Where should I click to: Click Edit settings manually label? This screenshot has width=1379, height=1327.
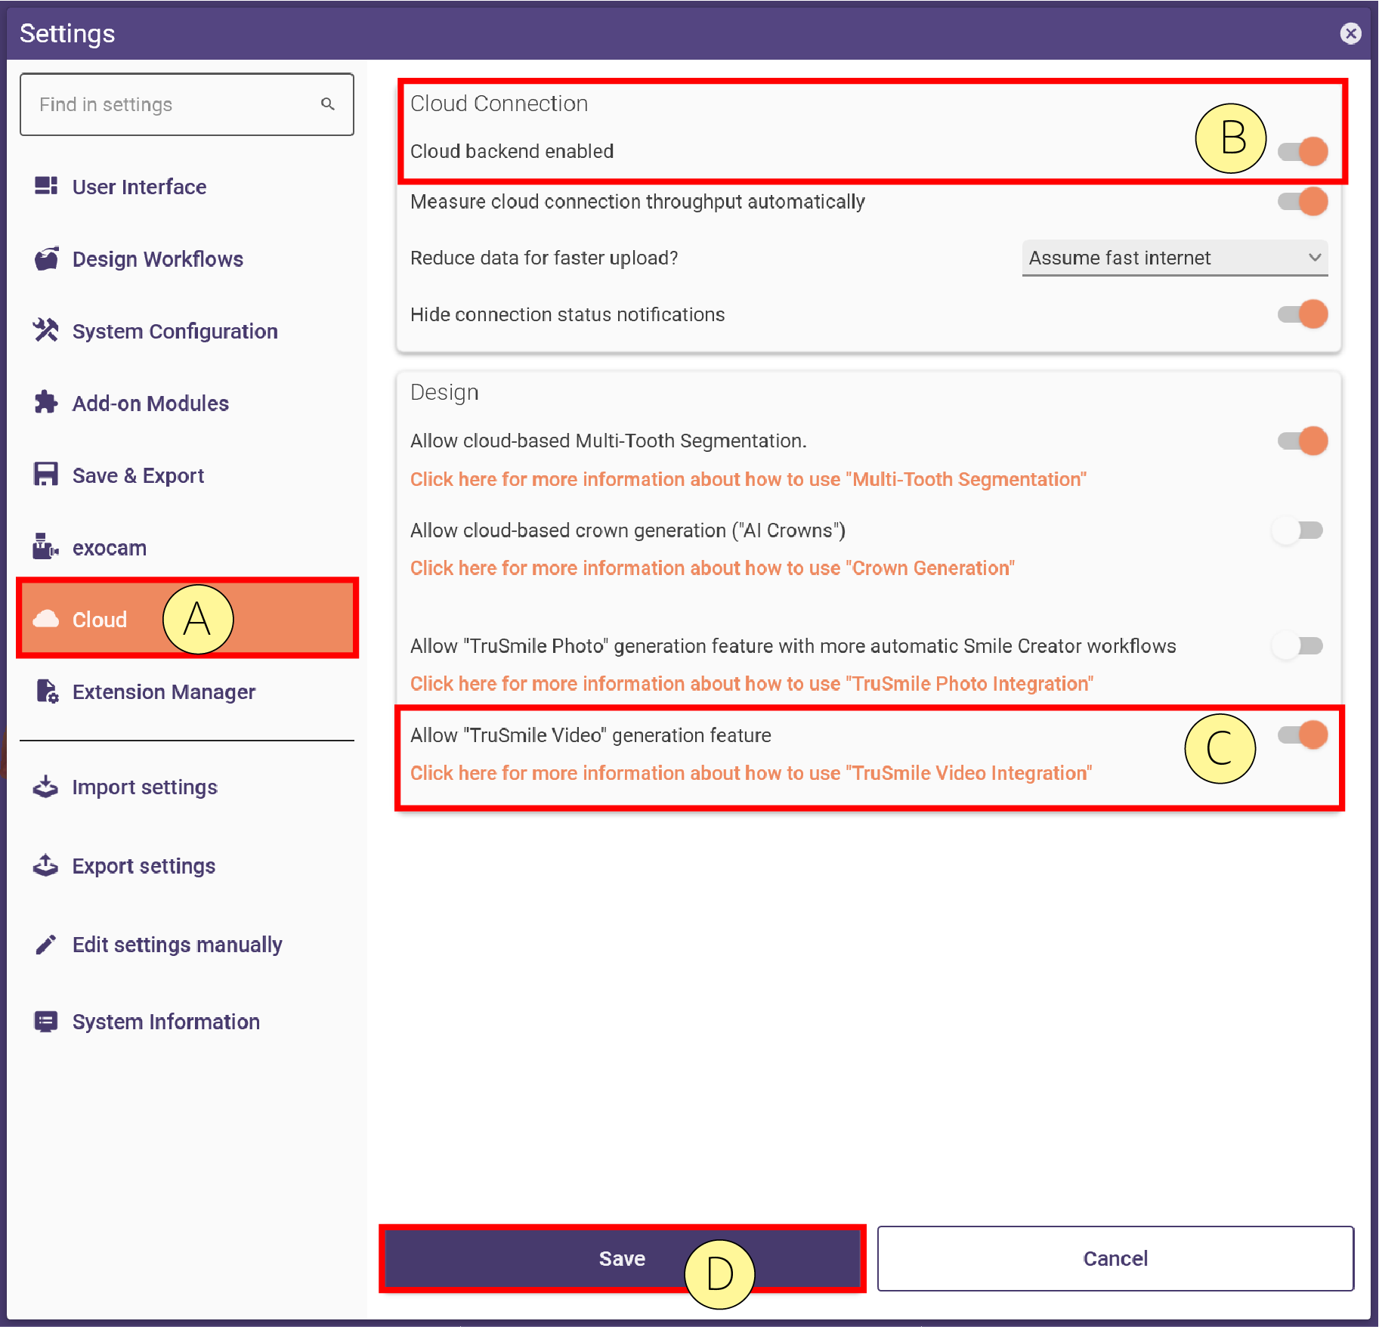177,944
